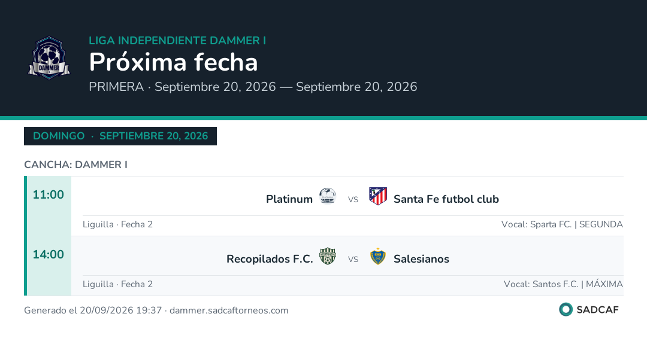
Task: Click the Platinum team crest
Action: (328, 196)
